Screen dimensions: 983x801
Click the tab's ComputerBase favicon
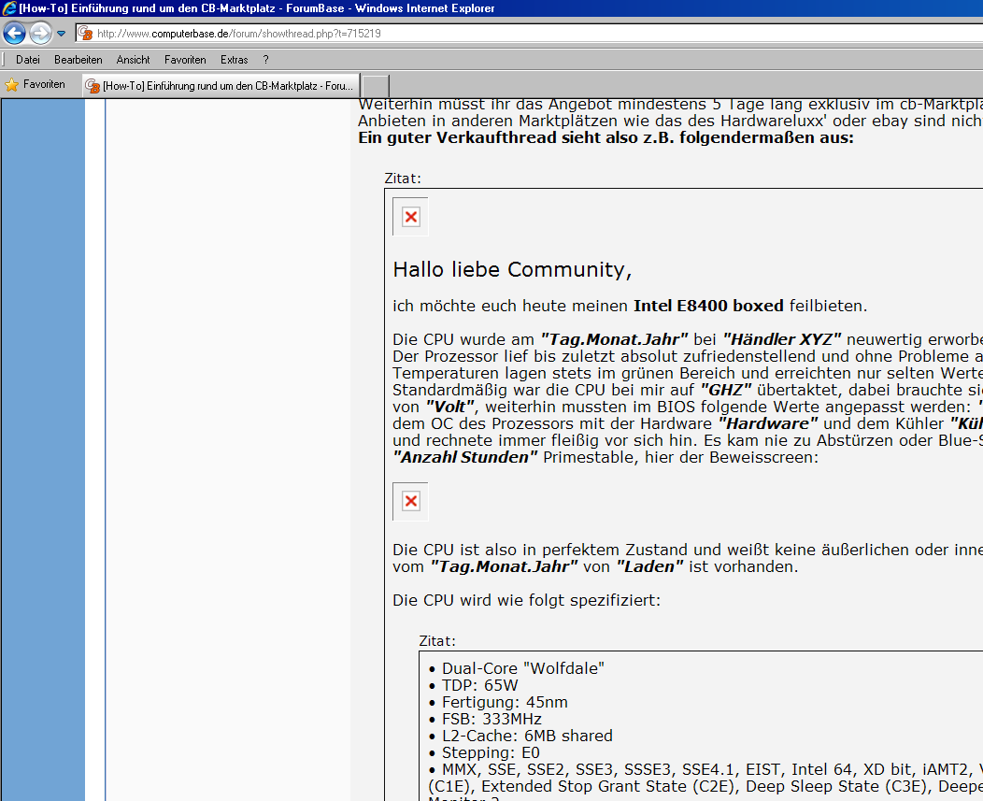(93, 86)
